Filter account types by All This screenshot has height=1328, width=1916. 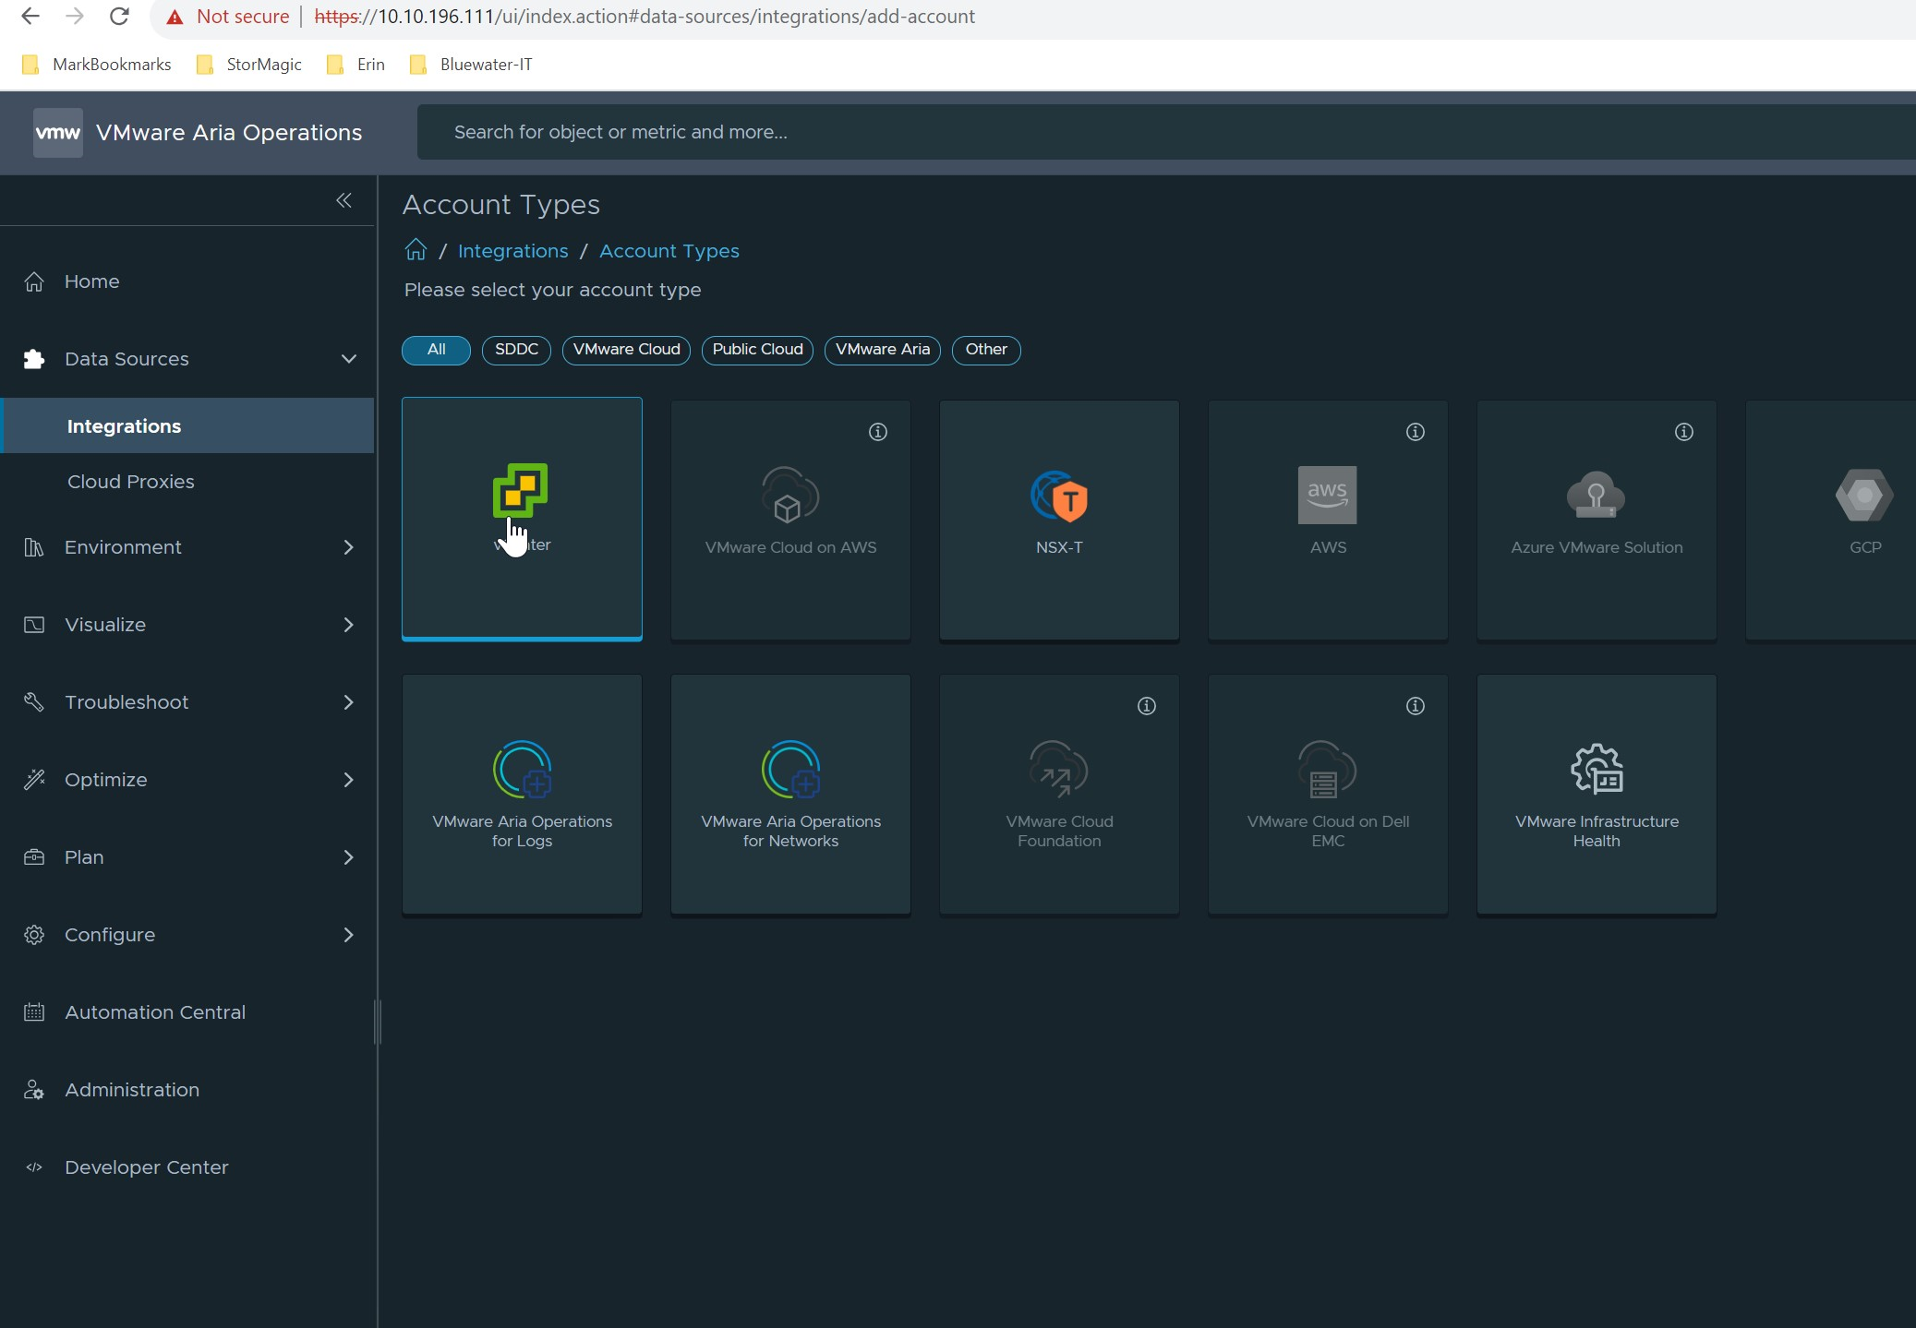pyautogui.click(x=436, y=350)
